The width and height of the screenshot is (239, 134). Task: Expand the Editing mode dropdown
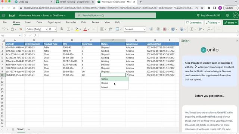tap(219, 23)
